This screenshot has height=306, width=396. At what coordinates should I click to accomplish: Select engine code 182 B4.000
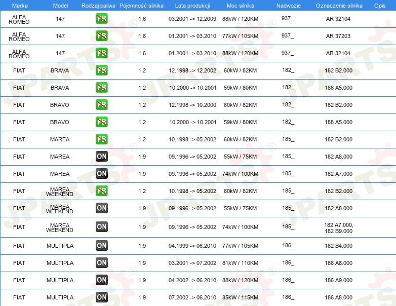click(x=338, y=246)
